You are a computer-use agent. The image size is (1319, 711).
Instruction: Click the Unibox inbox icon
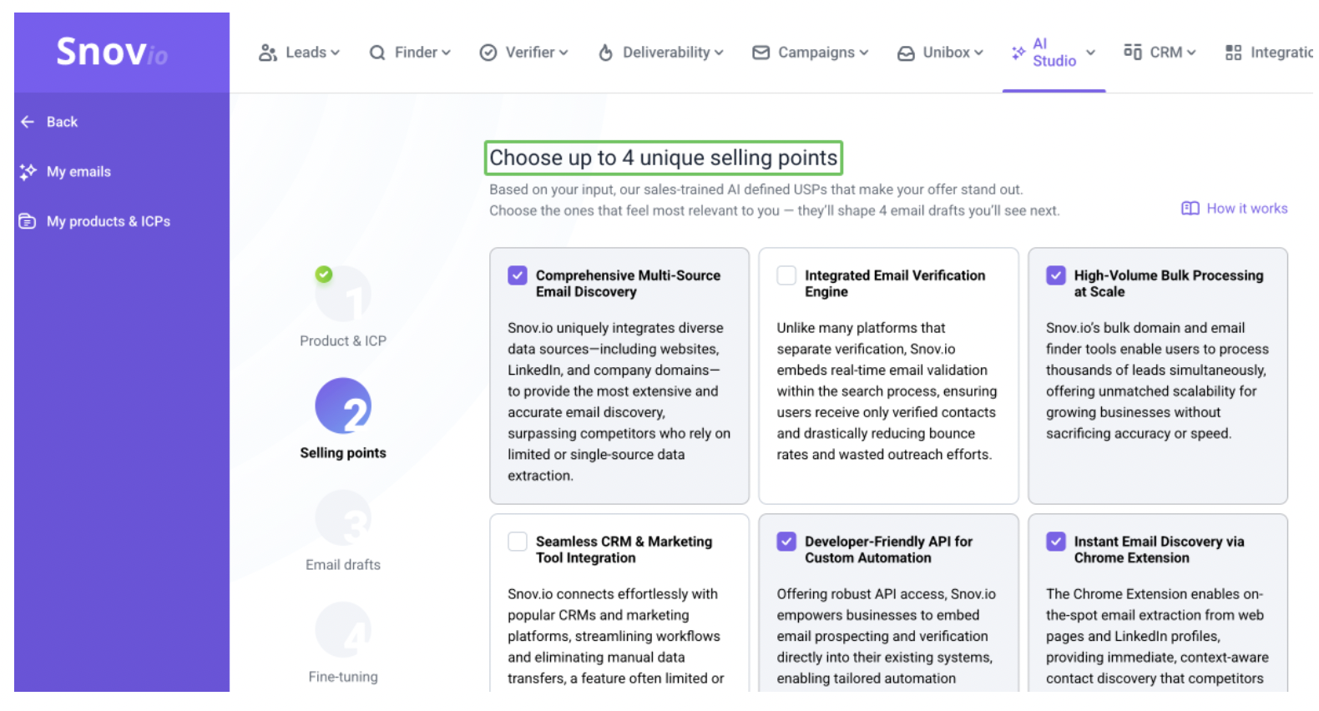pos(906,53)
